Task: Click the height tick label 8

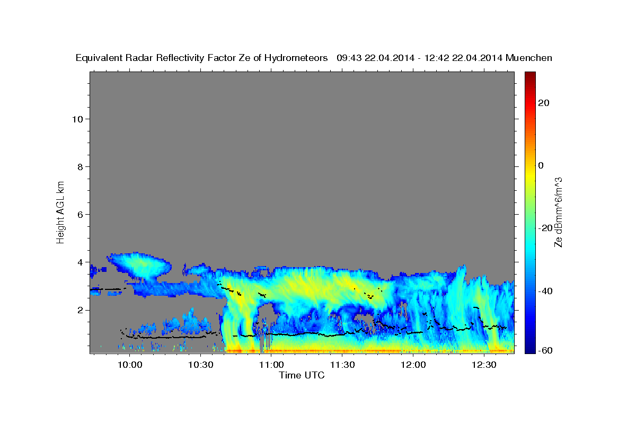Action: (x=81, y=166)
